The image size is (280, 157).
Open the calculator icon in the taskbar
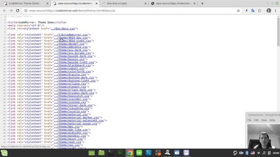pos(158,153)
